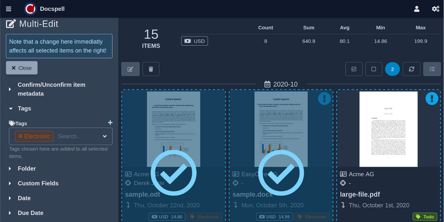Viewport: 444px width, 222px height.
Task: Open the large-file.pdf title link
Action: [x=360, y=195]
